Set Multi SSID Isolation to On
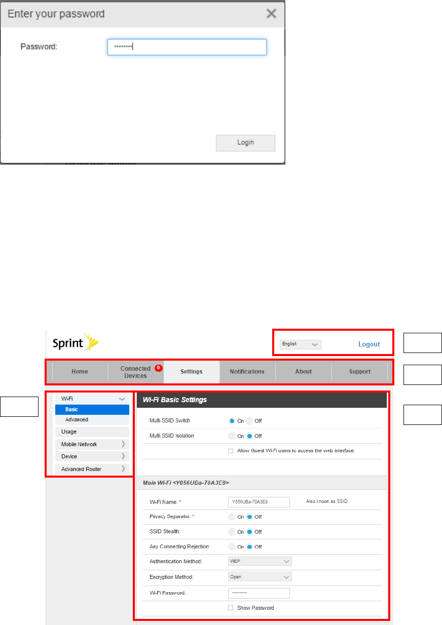 [232, 436]
